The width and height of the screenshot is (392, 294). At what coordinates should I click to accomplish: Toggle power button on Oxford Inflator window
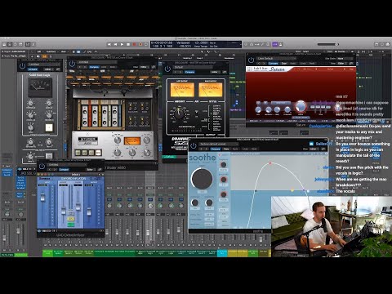point(42,166)
